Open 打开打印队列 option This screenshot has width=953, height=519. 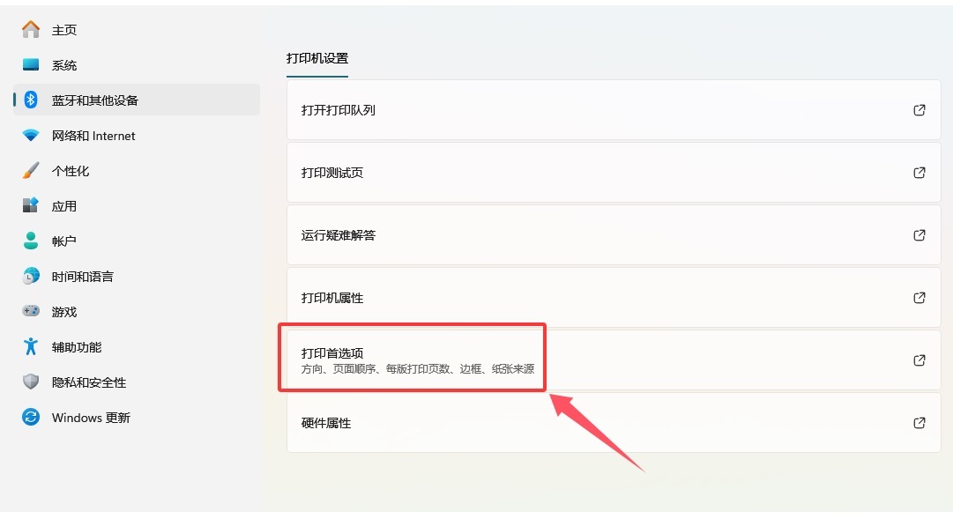[614, 110]
